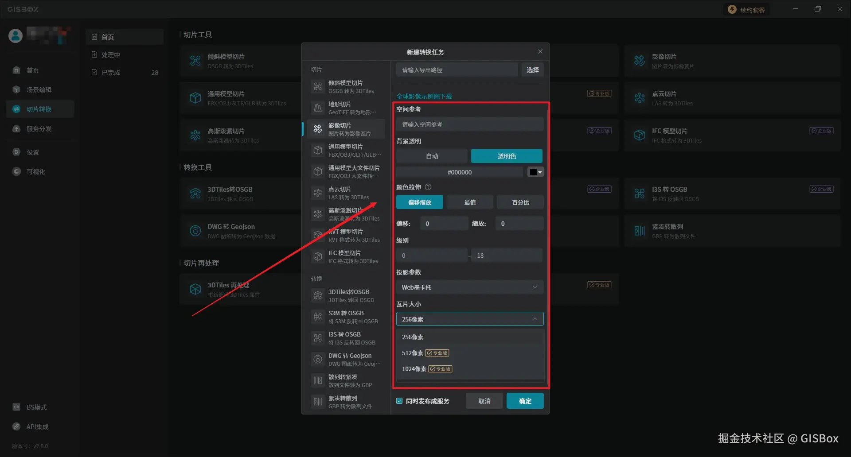Click 紧凑转散列 icon in dialog list
Screen dimensions: 851x457
(318, 402)
